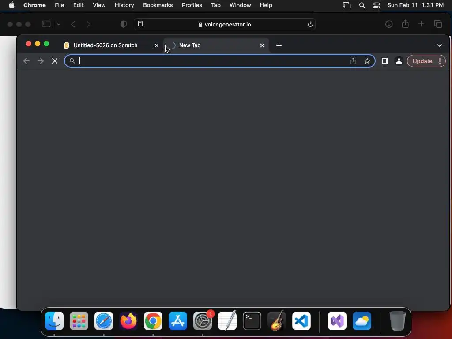Image resolution: width=452 pixels, height=339 pixels.
Task: Open App Store from the Dock
Action: 178,321
